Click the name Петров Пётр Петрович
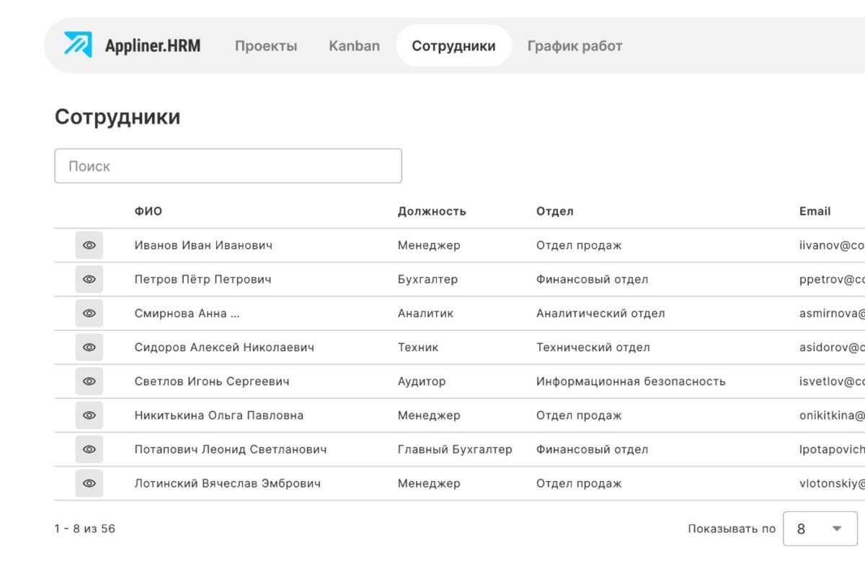865x577 pixels. tap(203, 279)
